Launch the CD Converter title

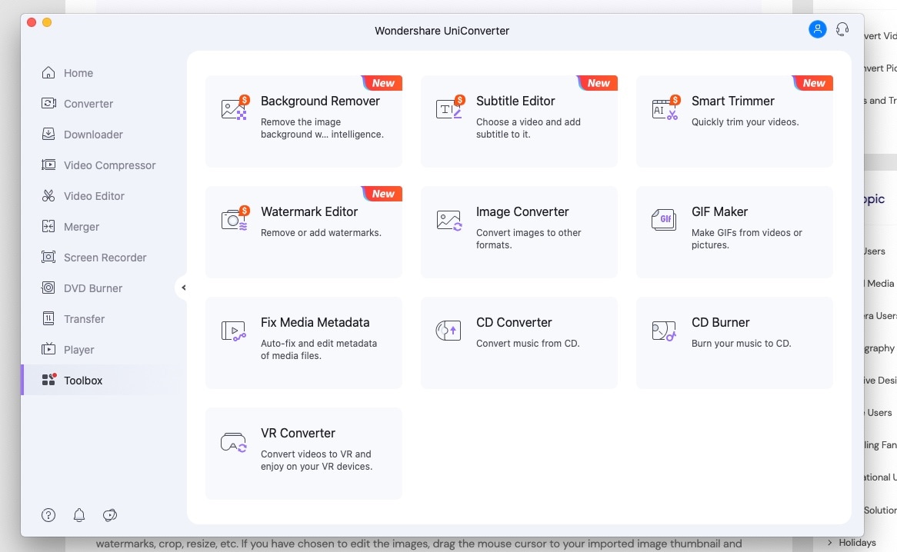tap(514, 322)
